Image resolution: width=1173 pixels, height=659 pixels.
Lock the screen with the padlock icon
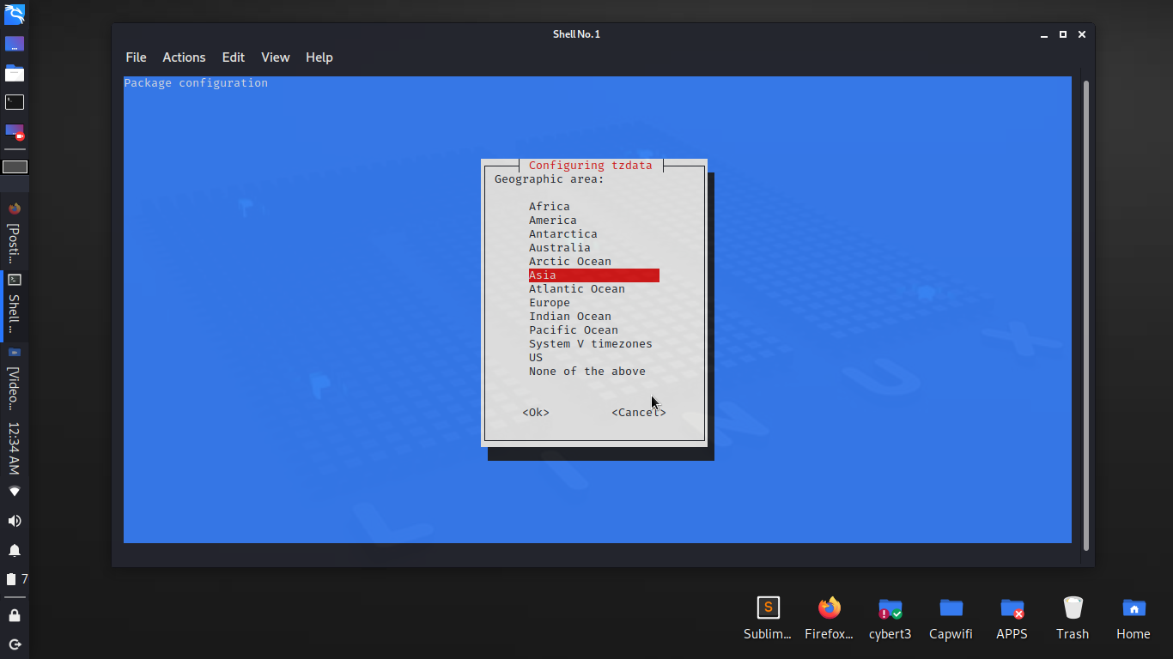click(x=14, y=614)
